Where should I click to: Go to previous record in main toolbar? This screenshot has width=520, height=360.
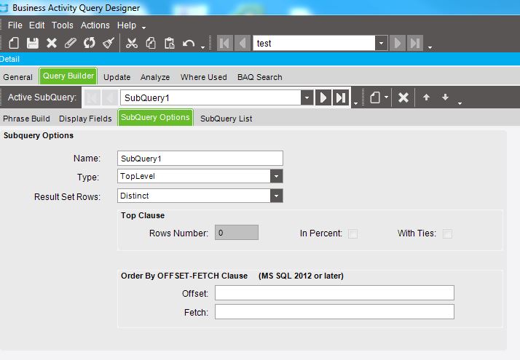(x=243, y=43)
